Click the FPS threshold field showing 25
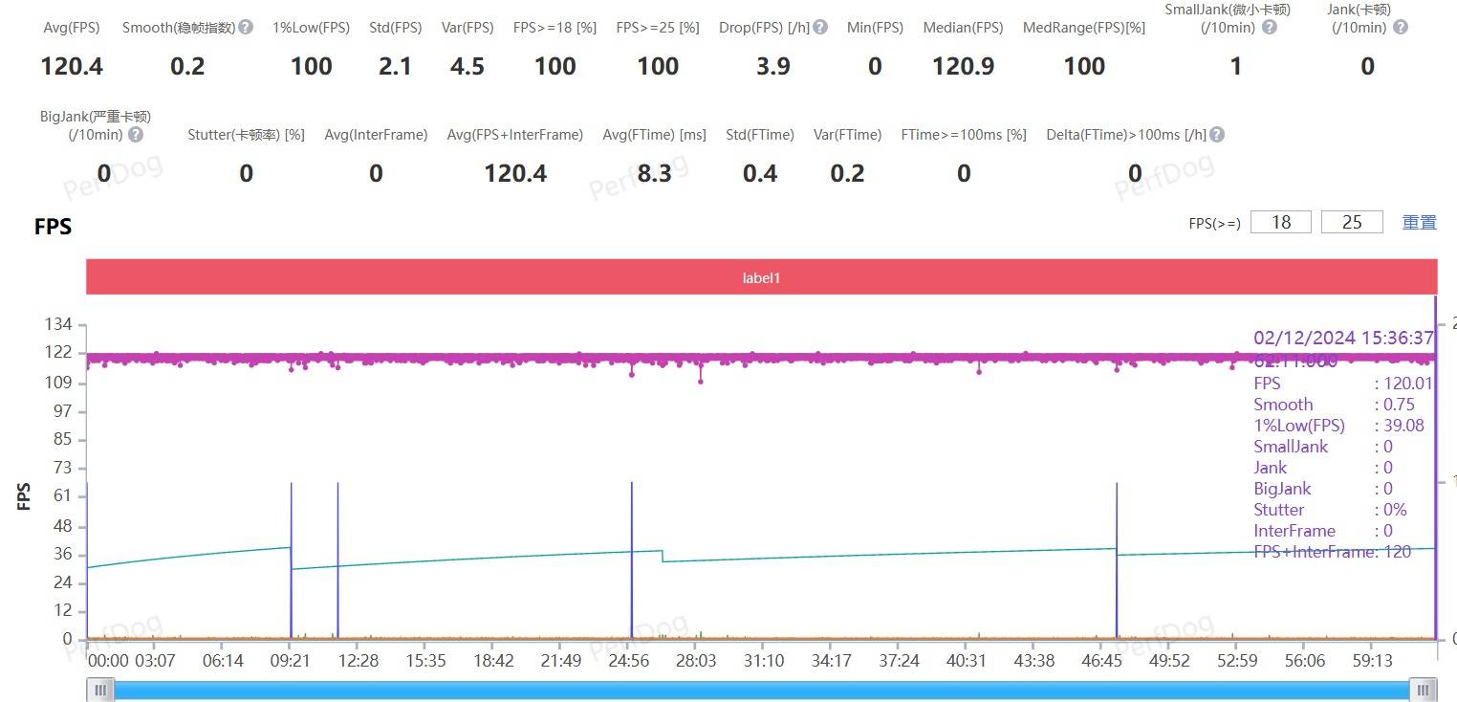Image resolution: width=1457 pixels, height=702 pixels. coord(1352,222)
